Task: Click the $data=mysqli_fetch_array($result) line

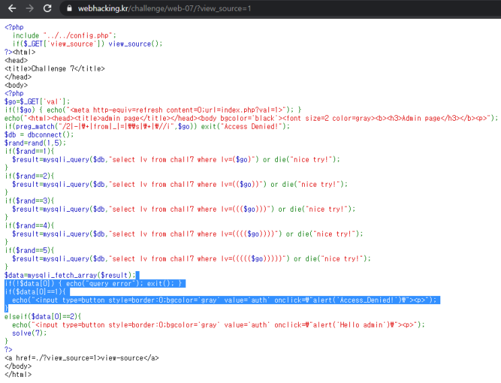Action: [70, 275]
